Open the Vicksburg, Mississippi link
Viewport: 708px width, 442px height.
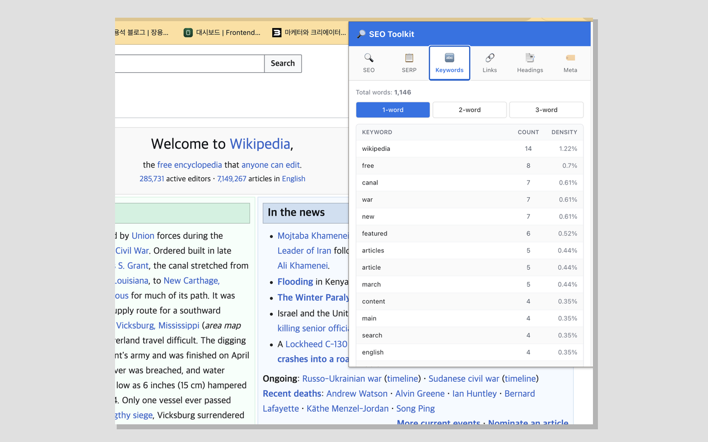click(158, 325)
